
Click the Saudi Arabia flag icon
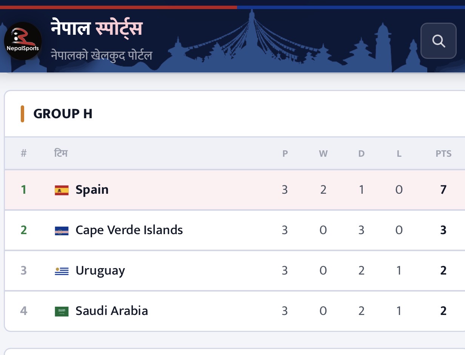tap(62, 311)
